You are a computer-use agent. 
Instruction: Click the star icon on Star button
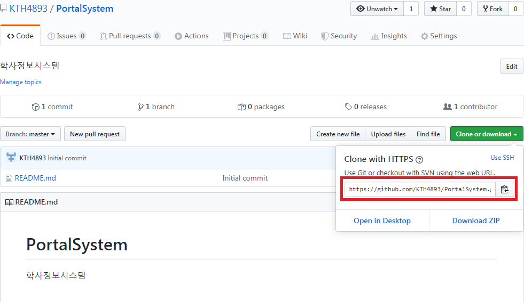pos(433,9)
